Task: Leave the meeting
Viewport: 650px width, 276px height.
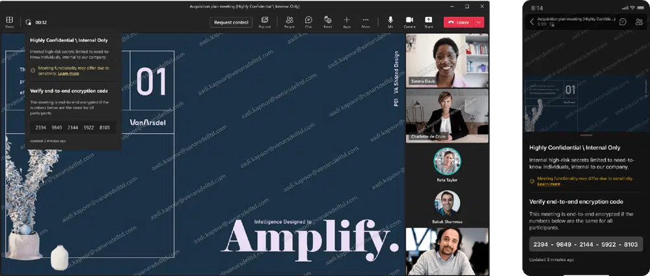Action: [459, 22]
